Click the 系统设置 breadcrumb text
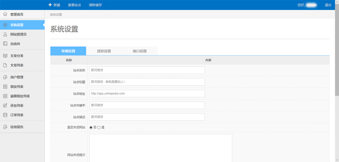 click(56, 14)
